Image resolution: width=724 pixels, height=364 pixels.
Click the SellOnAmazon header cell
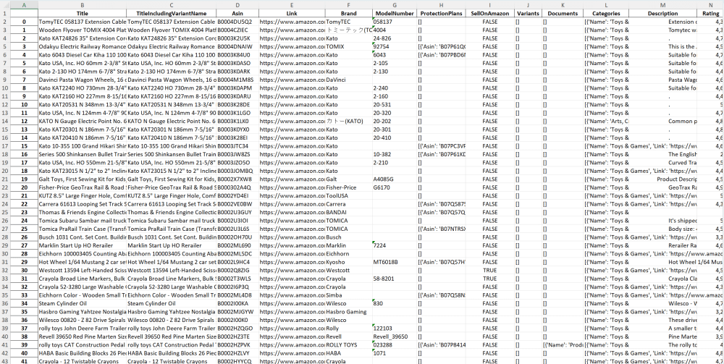tap(490, 13)
